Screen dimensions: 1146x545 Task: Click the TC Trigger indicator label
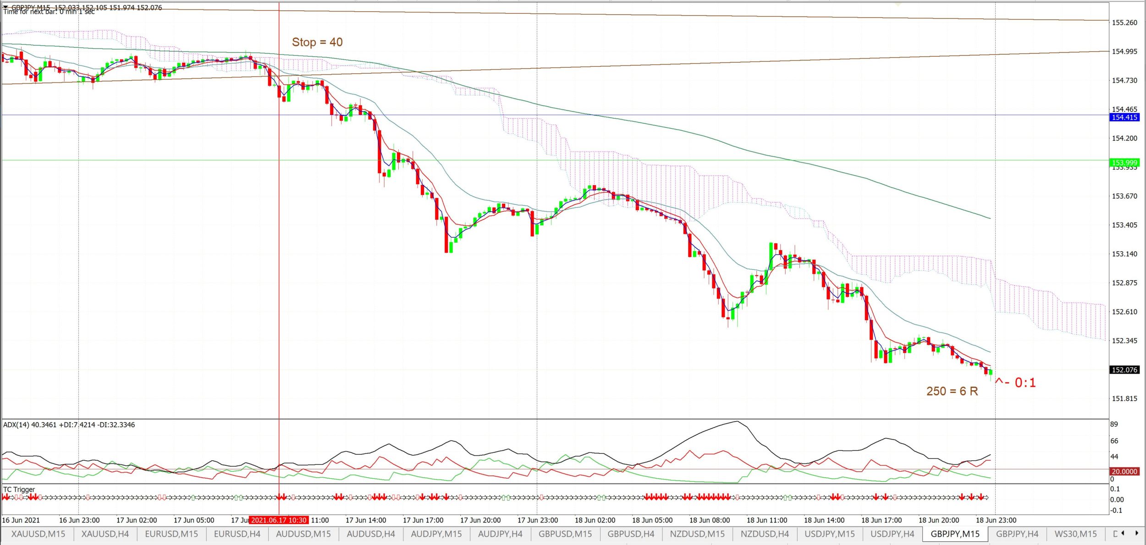point(19,489)
